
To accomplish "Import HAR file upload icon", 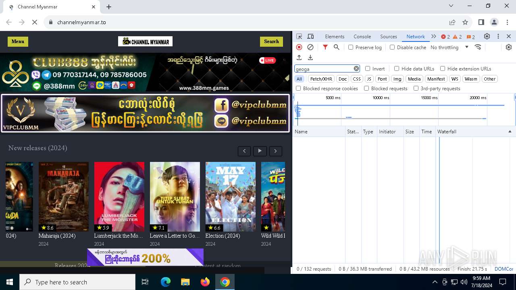I will click(299, 58).
